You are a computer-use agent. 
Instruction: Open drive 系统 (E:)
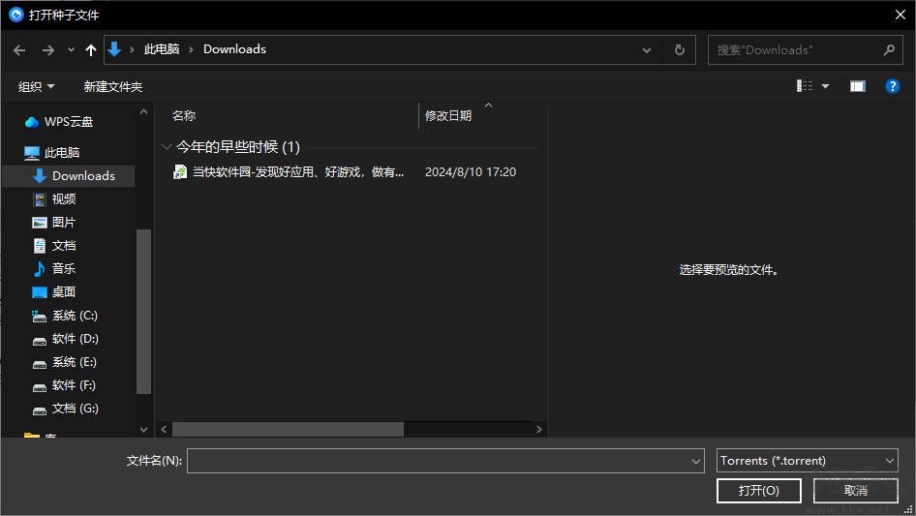coord(74,362)
